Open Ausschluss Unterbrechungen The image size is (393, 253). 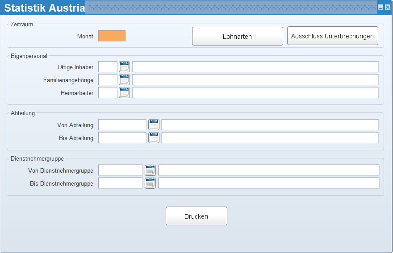tap(332, 36)
